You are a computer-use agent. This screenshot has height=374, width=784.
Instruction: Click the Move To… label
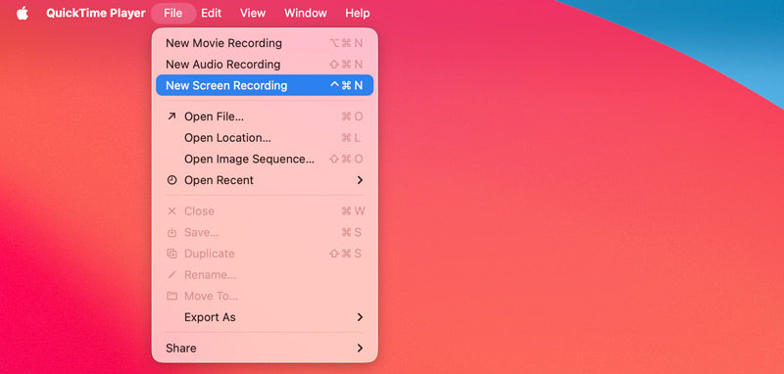point(211,296)
